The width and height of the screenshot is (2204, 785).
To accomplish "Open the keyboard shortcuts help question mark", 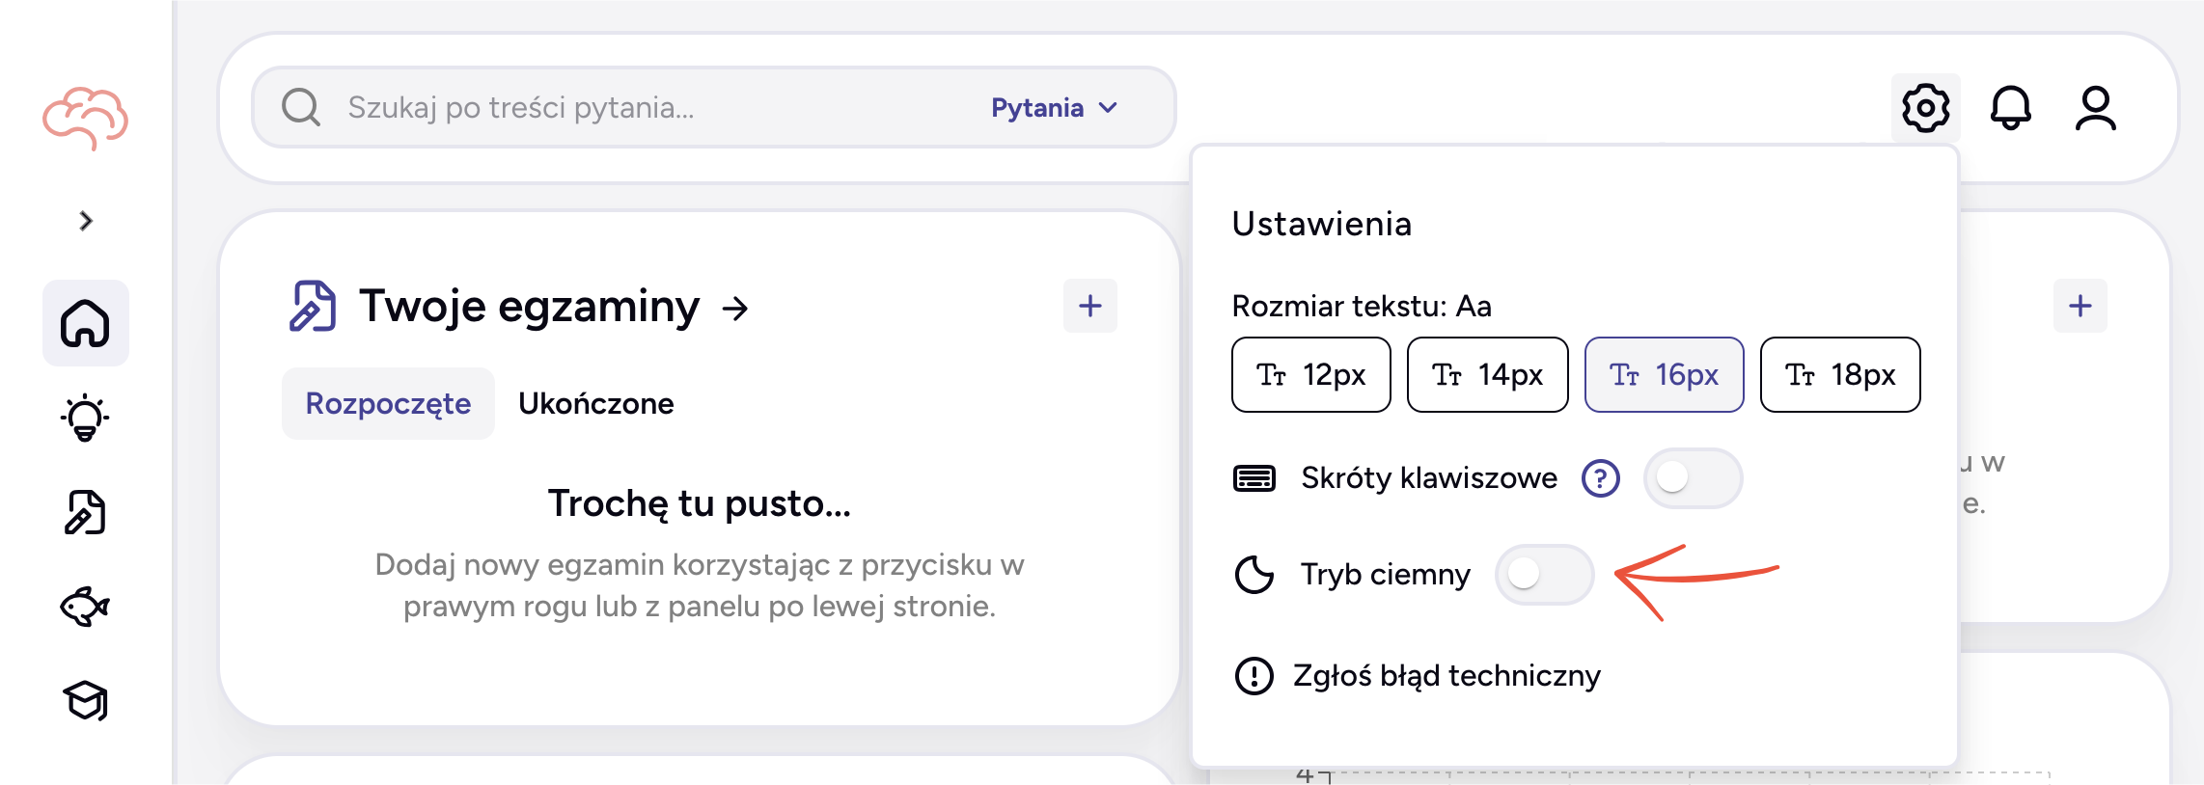I will tap(1601, 477).
